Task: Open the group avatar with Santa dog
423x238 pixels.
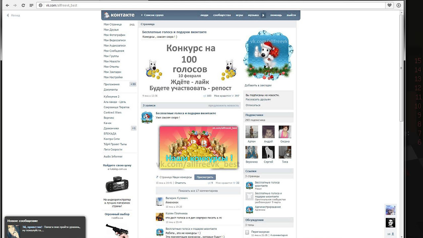Action: point(268,55)
